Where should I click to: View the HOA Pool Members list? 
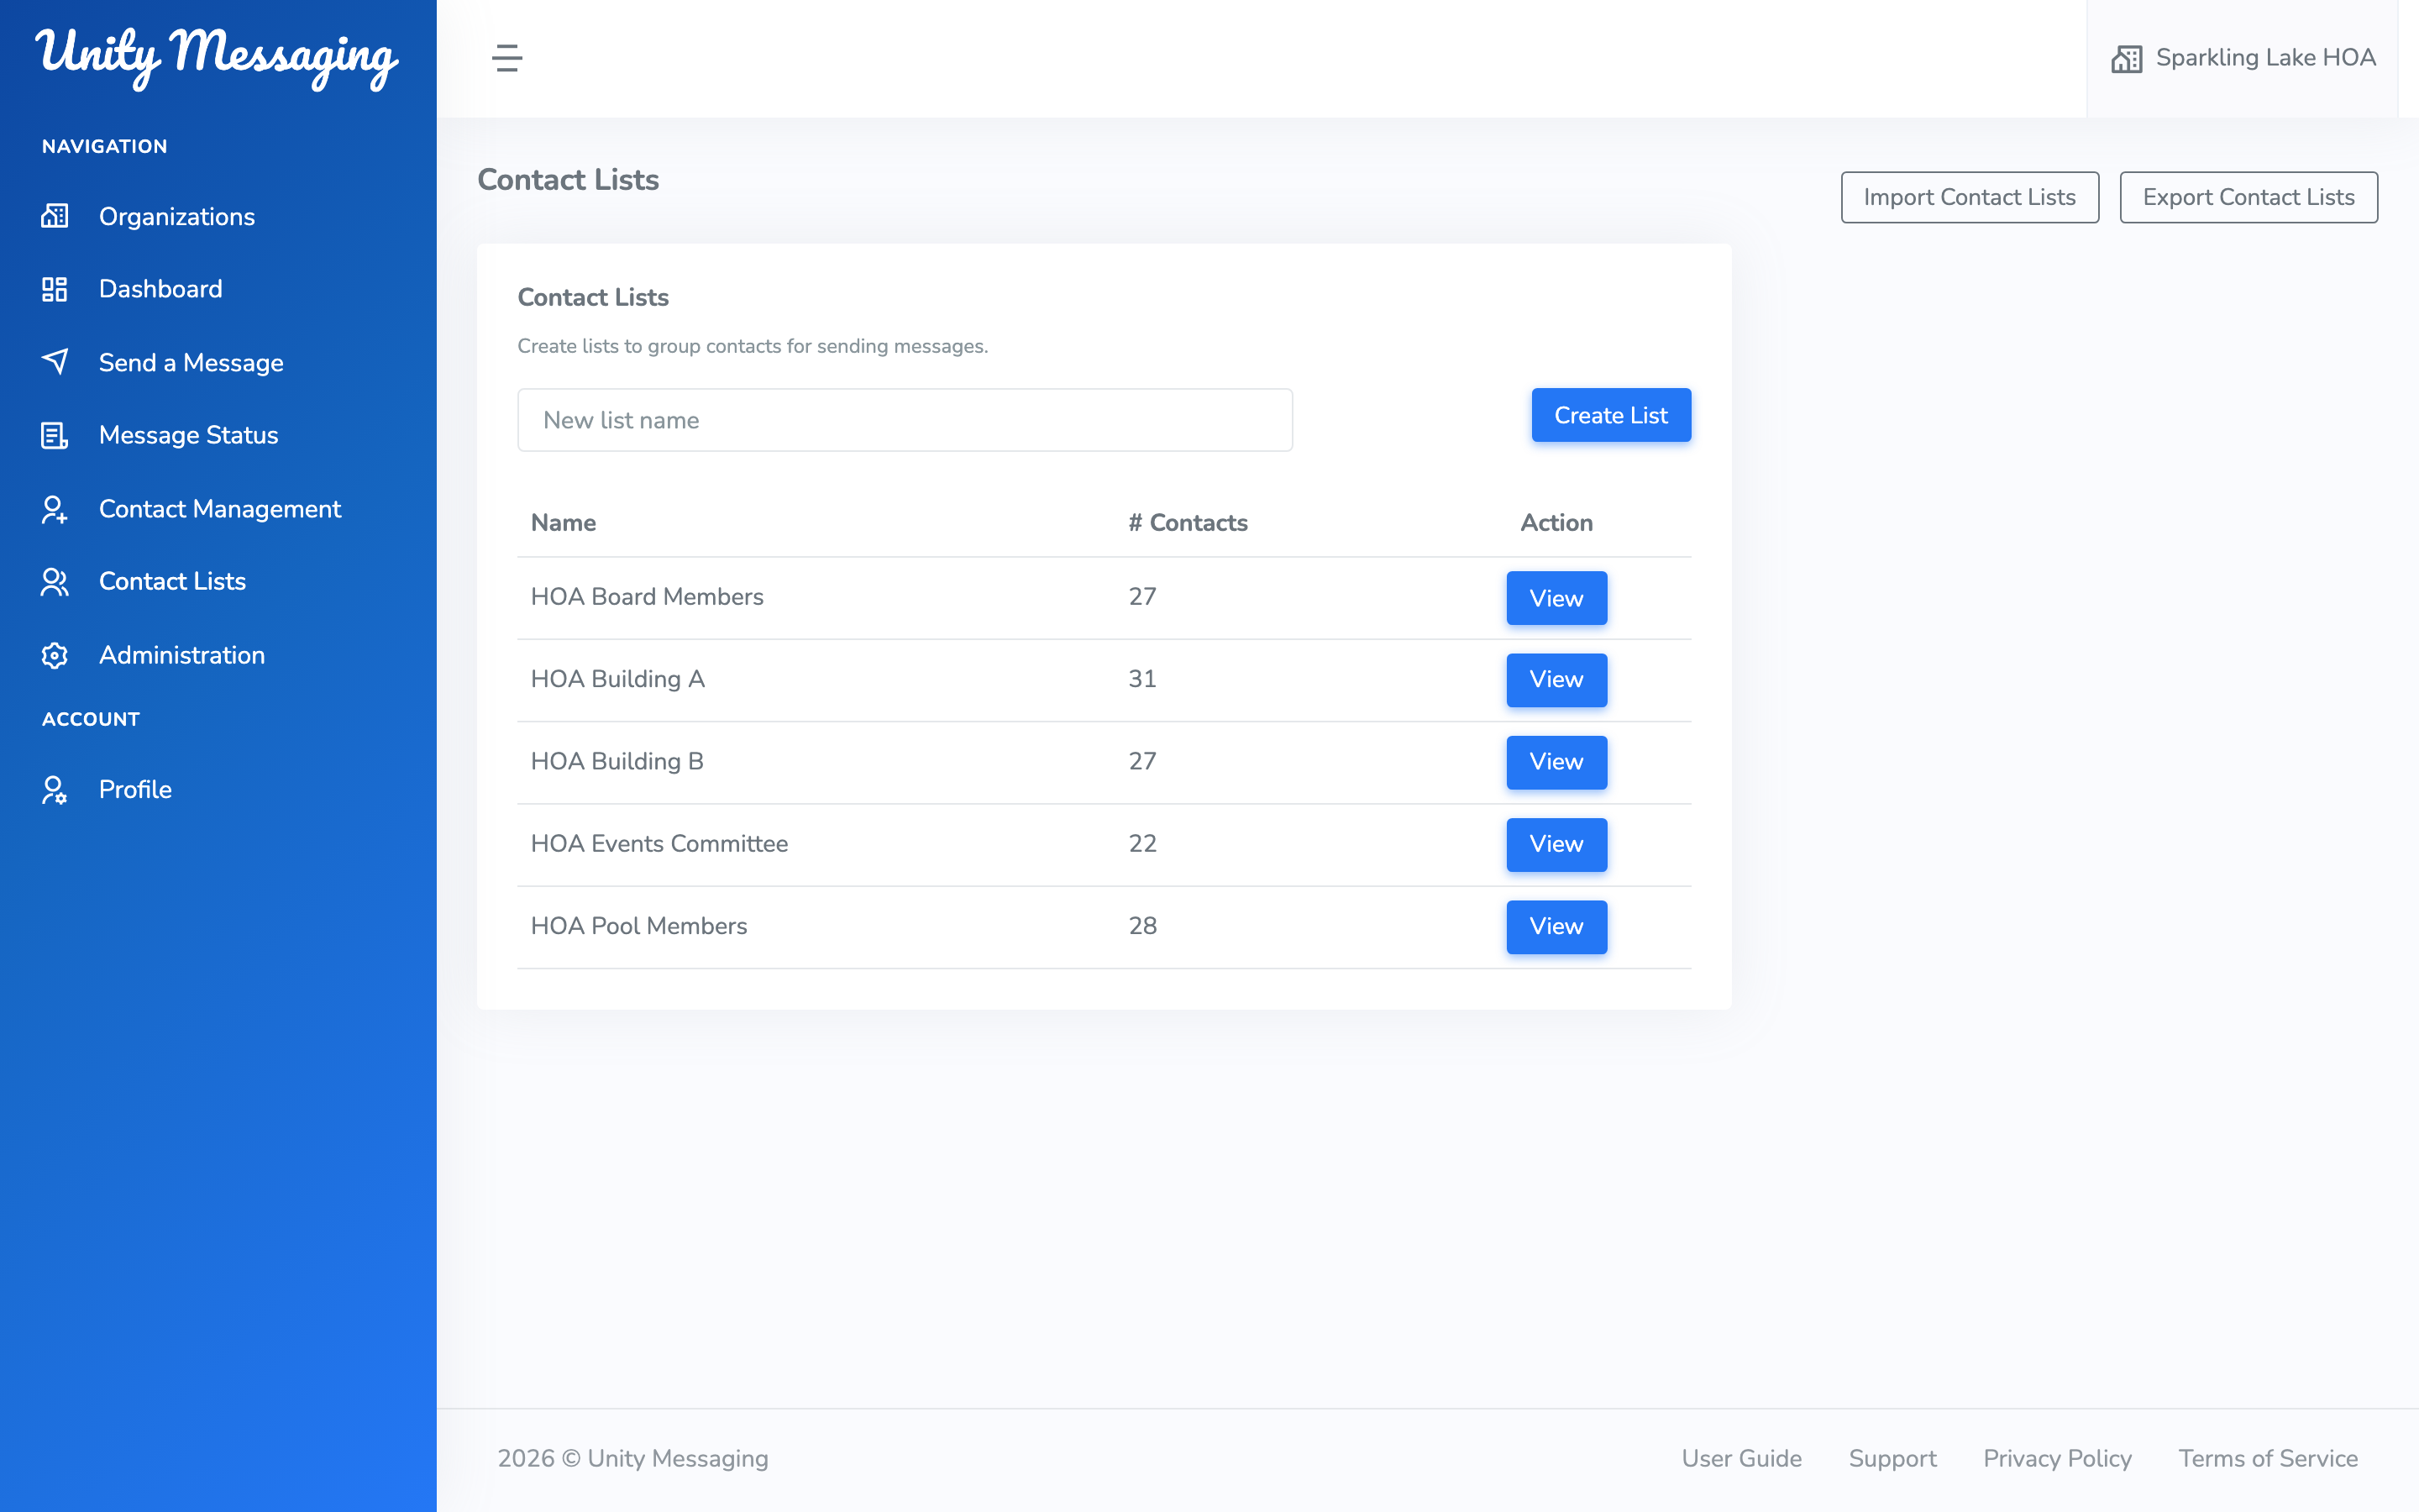pyautogui.click(x=1556, y=927)
